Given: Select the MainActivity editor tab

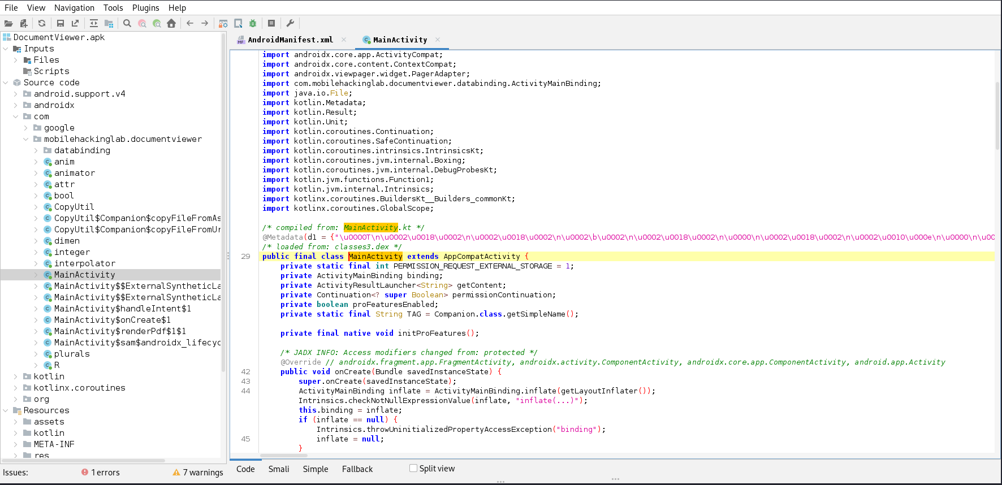Looking at the screenshot, I should coord(400,40).
